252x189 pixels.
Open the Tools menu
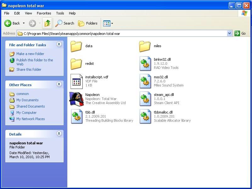[60, 13]
